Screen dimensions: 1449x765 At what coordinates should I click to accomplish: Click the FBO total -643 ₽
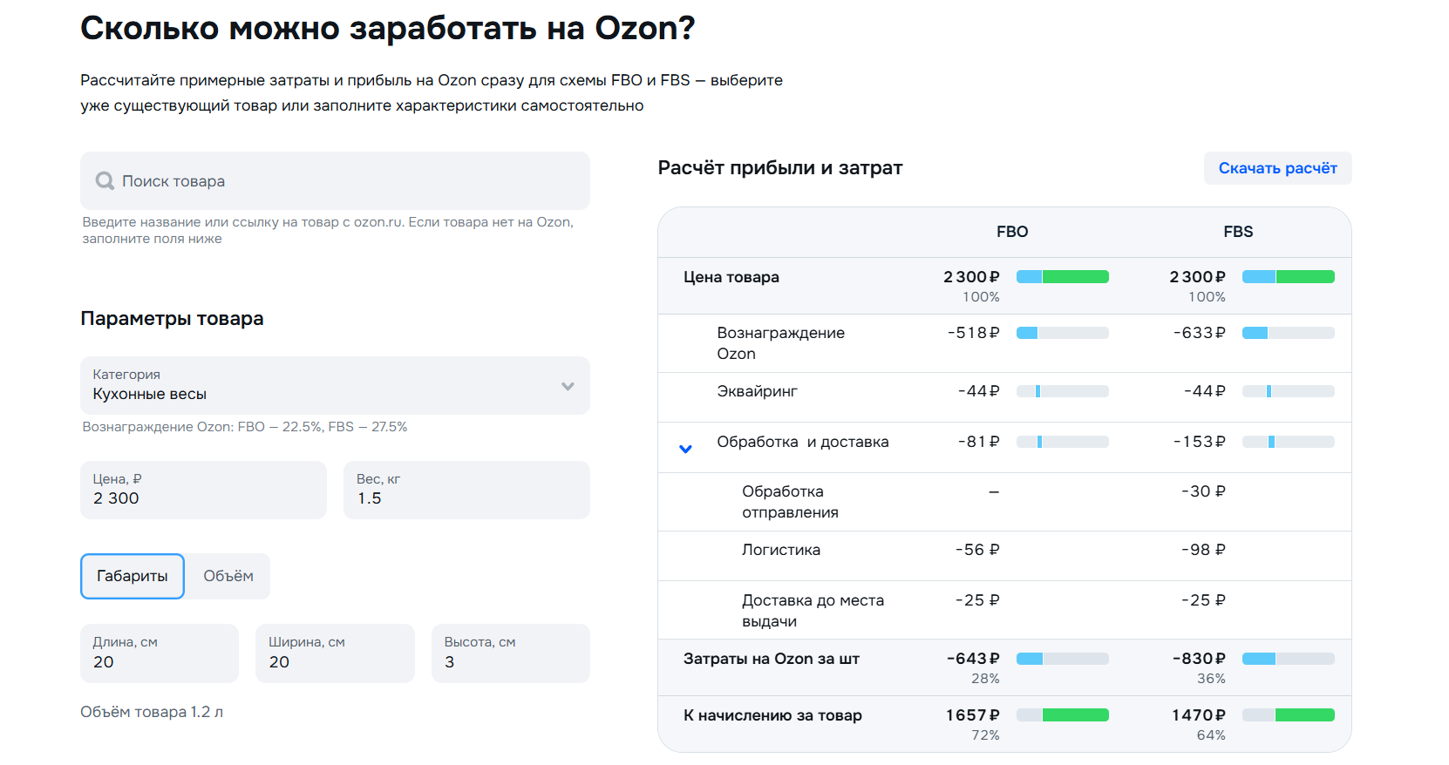[x=974, y=659]
